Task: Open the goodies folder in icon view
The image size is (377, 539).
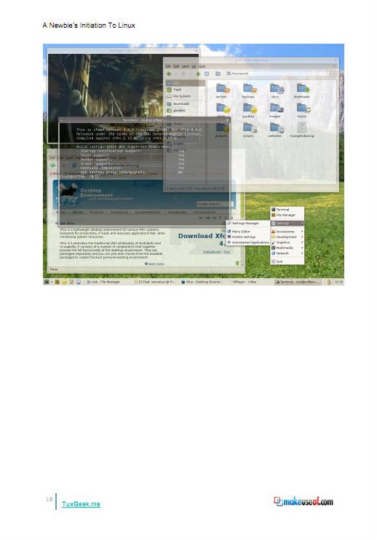Action: [249, 109]
